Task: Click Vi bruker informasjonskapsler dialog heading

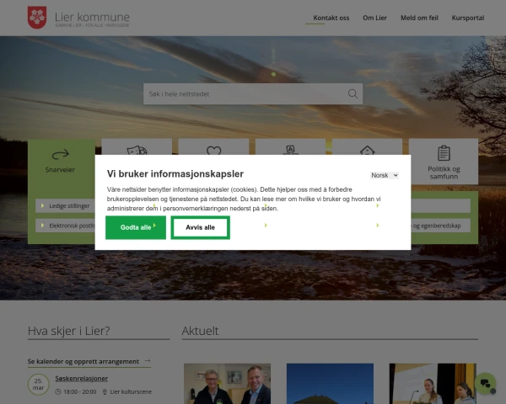Action: (175, 174)
